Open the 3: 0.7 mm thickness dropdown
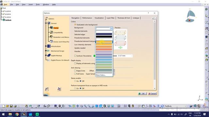 tap(132, 56)
